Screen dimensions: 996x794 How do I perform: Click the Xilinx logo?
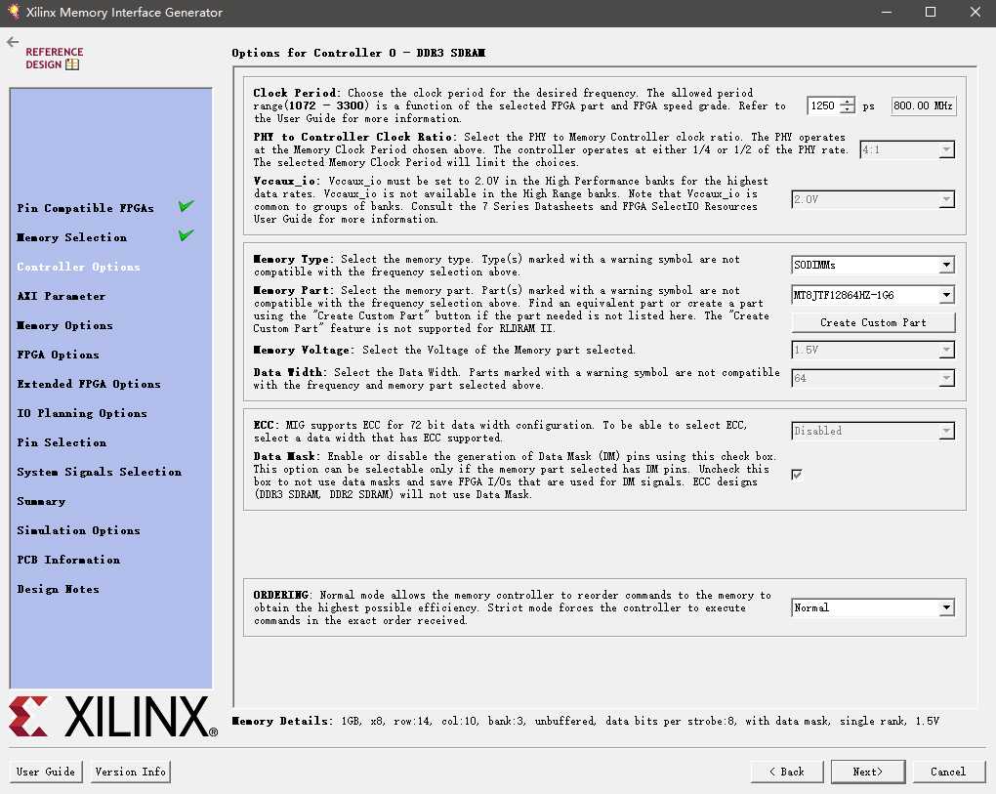point(113,717)
